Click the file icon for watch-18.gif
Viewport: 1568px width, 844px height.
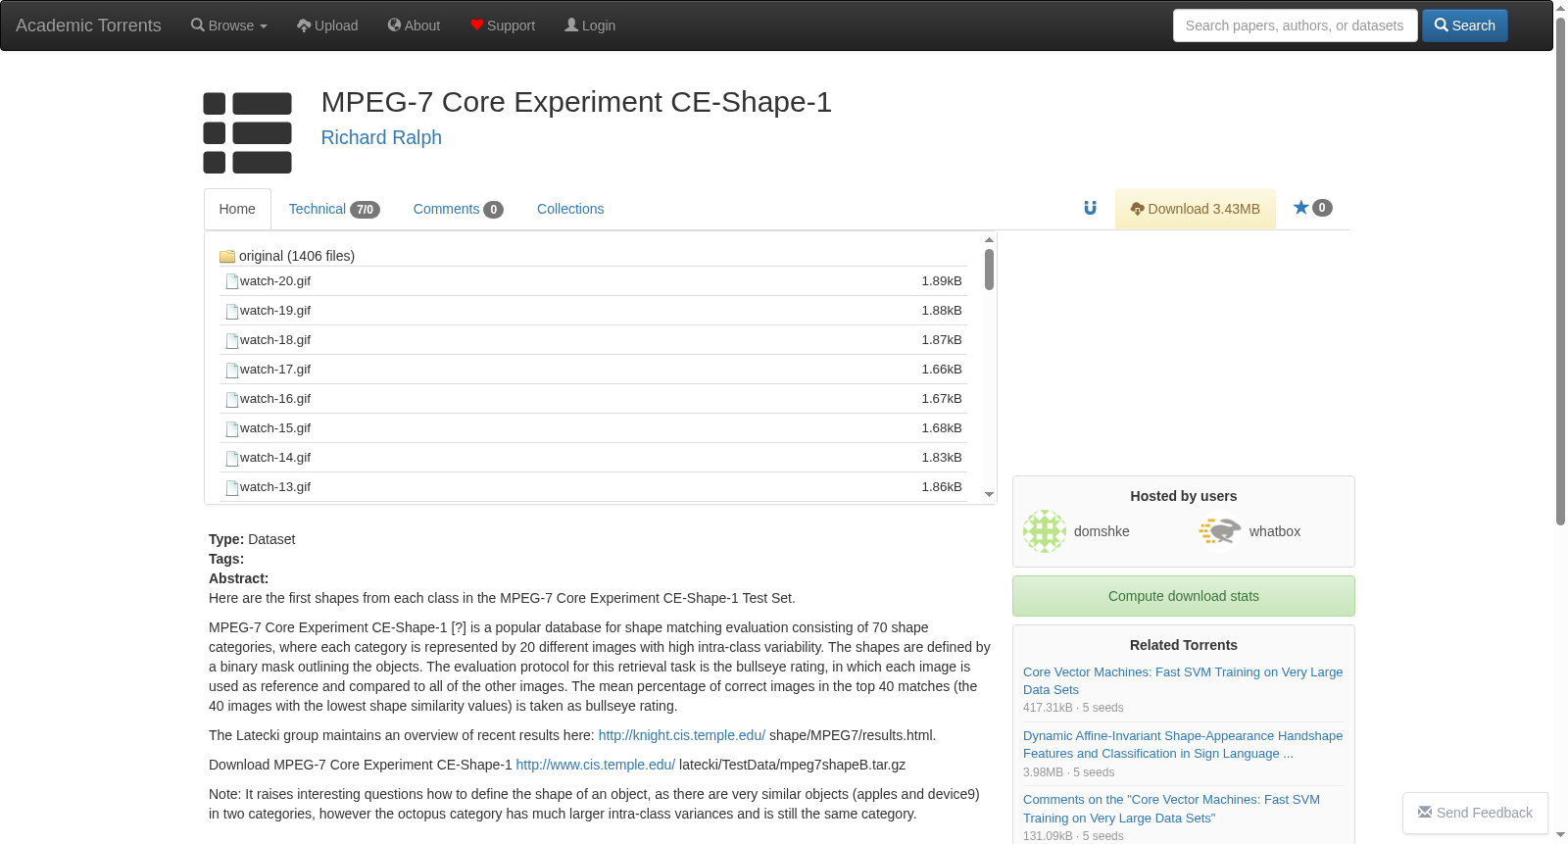tap(232, 340)
